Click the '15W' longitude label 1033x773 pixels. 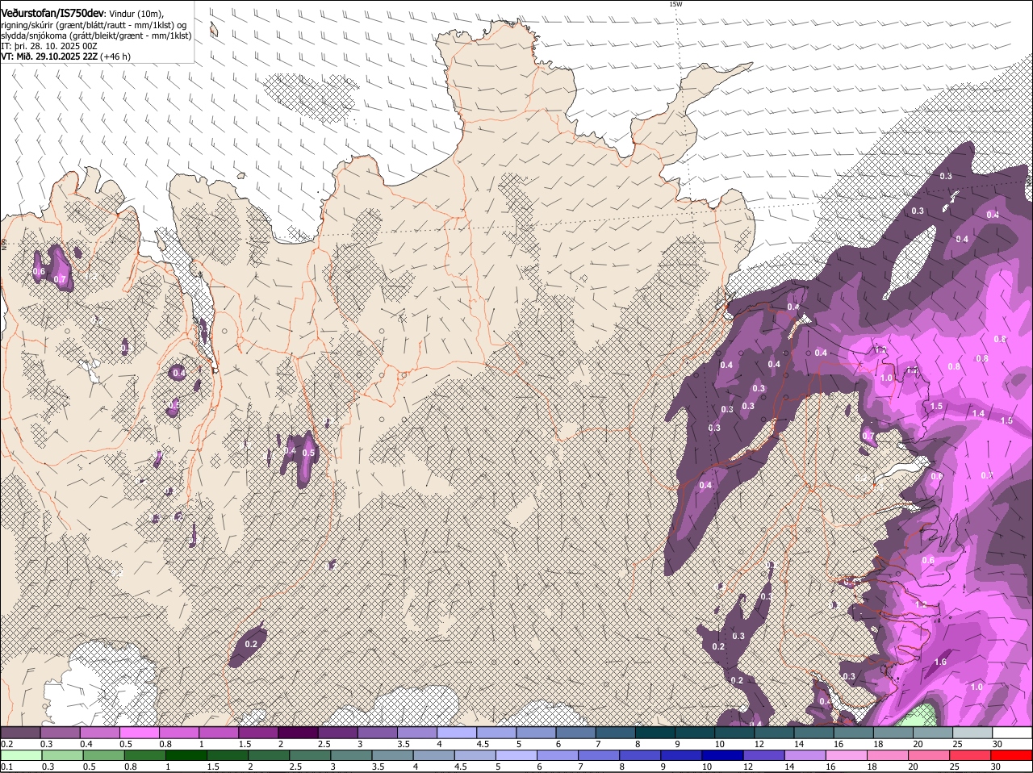[x=675, y=4]
